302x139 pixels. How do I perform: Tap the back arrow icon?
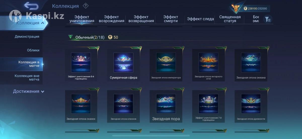(31, 6)
